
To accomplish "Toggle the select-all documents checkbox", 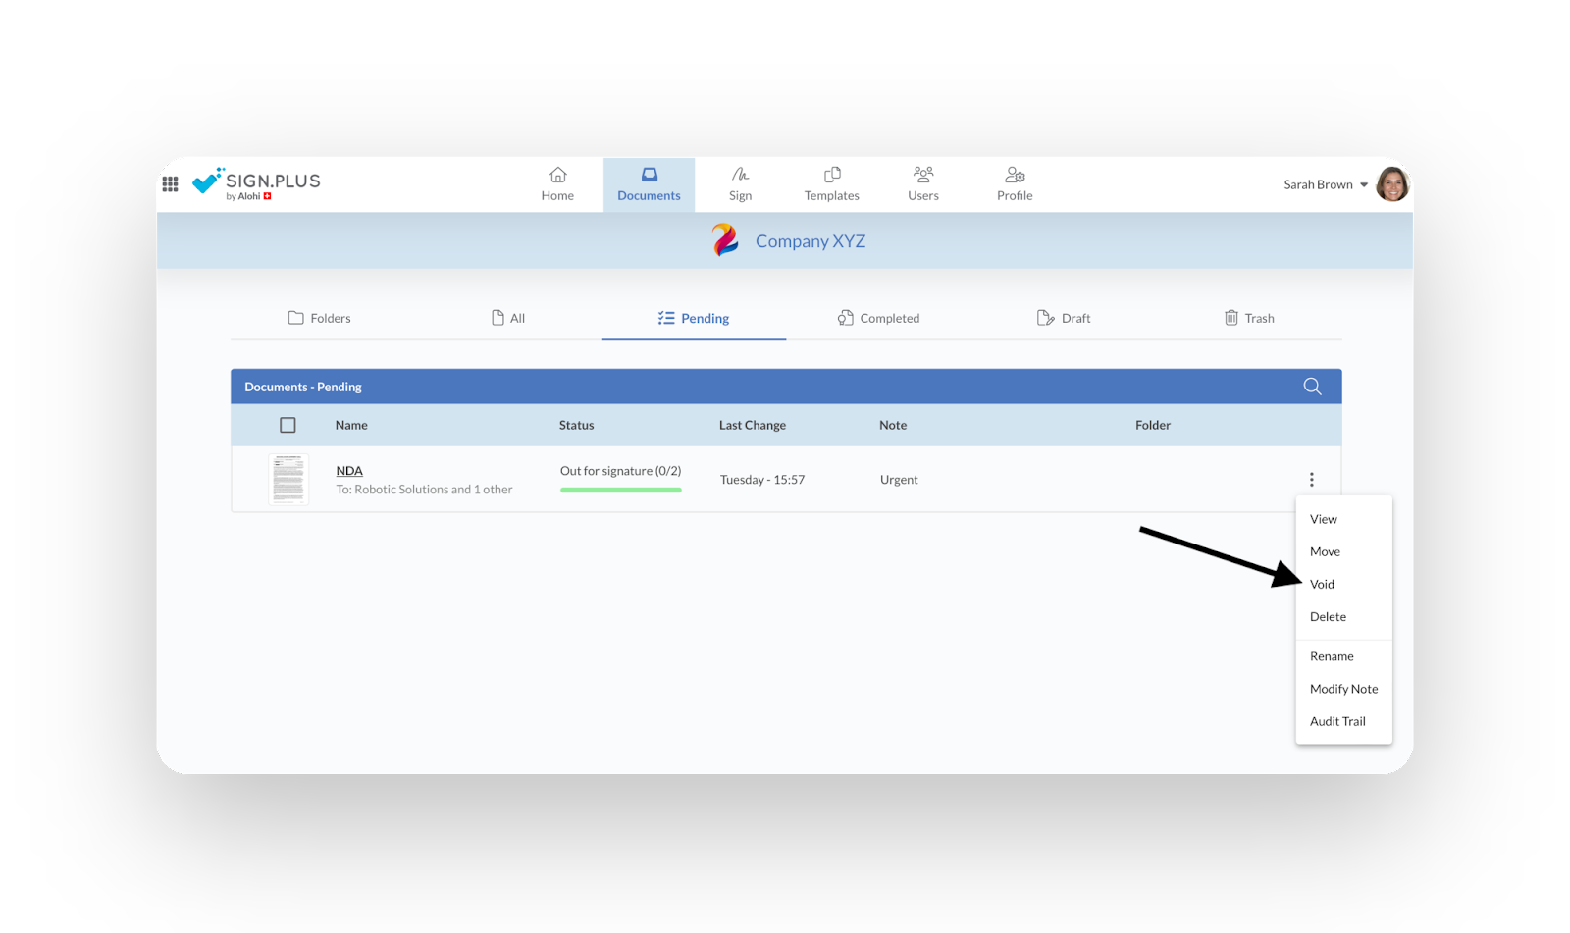I will (288, 425).
